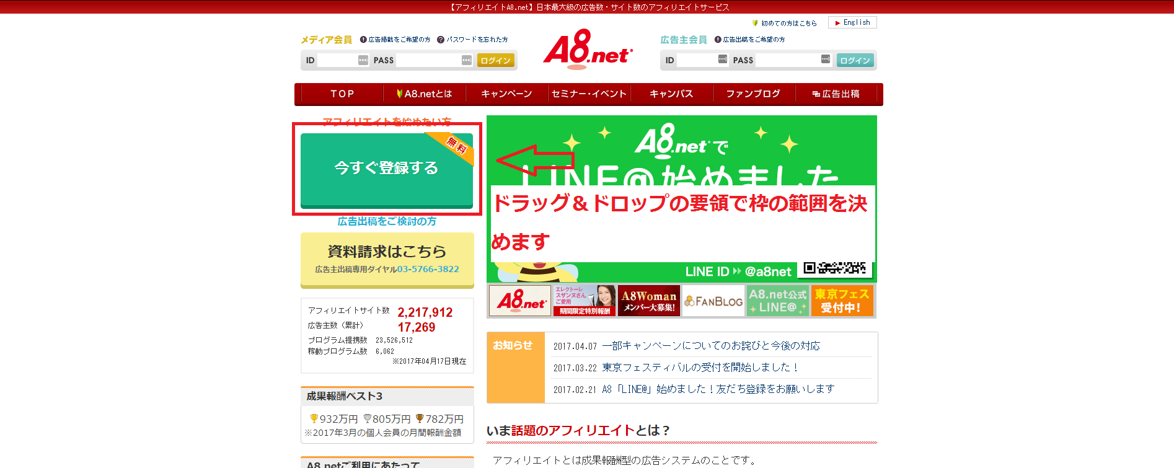Screen dimensions: 1174x468
Task: Open パスワードを忘れた方 link
Action: pos(477,40)
